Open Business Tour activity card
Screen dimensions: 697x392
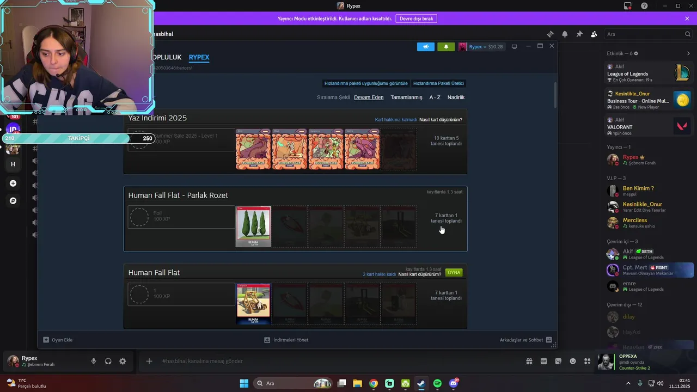[649, 100]
